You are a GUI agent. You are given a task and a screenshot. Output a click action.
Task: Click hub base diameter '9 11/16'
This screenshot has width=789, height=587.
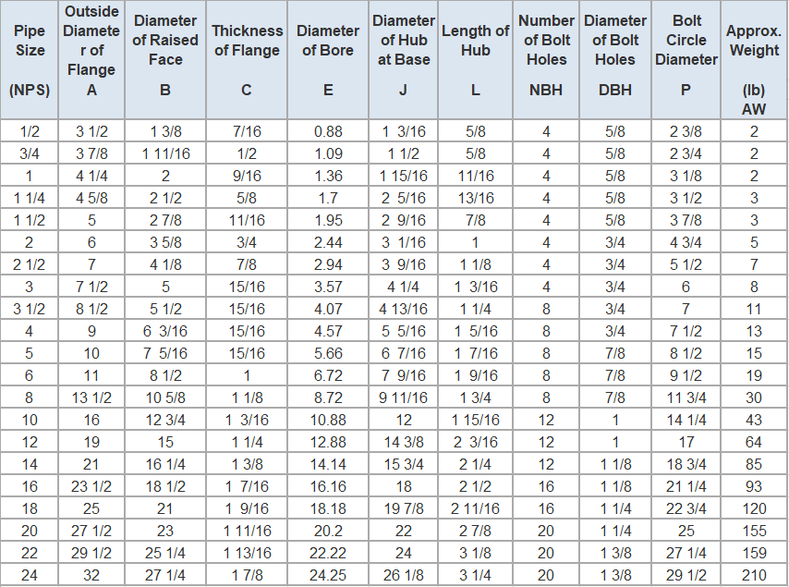pyautogui.click(x=404, y=397)
